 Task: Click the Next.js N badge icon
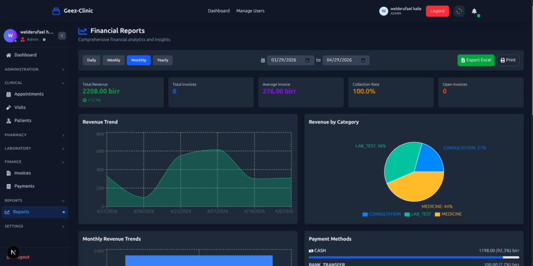pyautogui.click(x=13, y=252)
